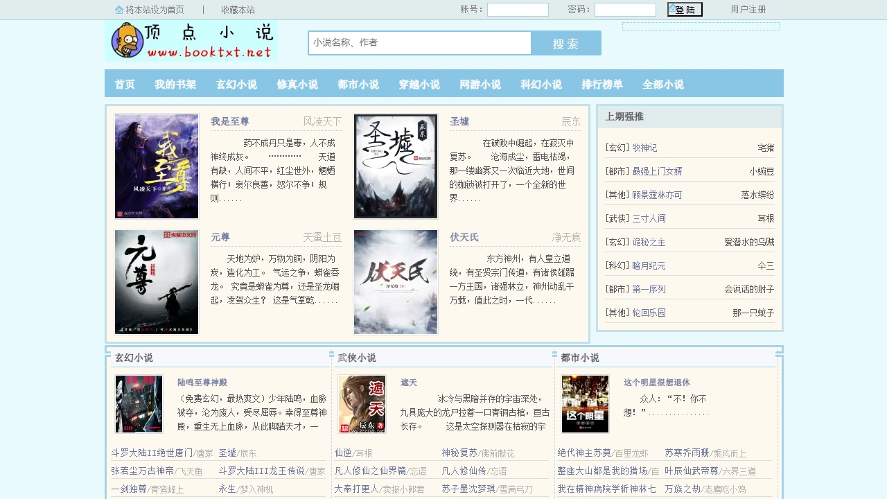Select the 修真小说 navigation item

(297, 85)
